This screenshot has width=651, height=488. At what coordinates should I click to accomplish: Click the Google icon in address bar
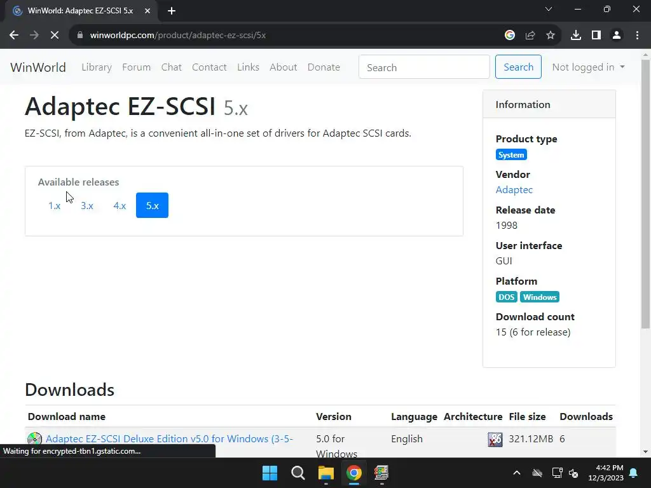click(x=510, y=36)
